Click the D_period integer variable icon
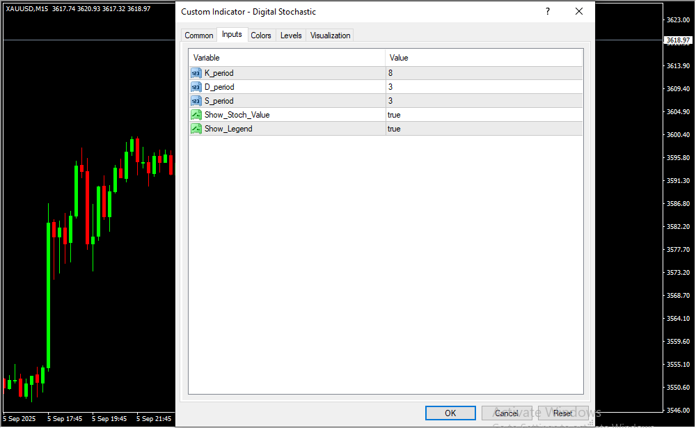Image resolution: width=696 pixels, height=428 pixels. tap(196, 87)
